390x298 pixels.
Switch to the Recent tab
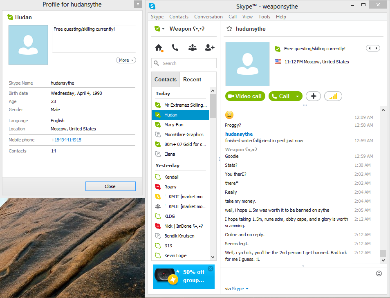point(192,79)
